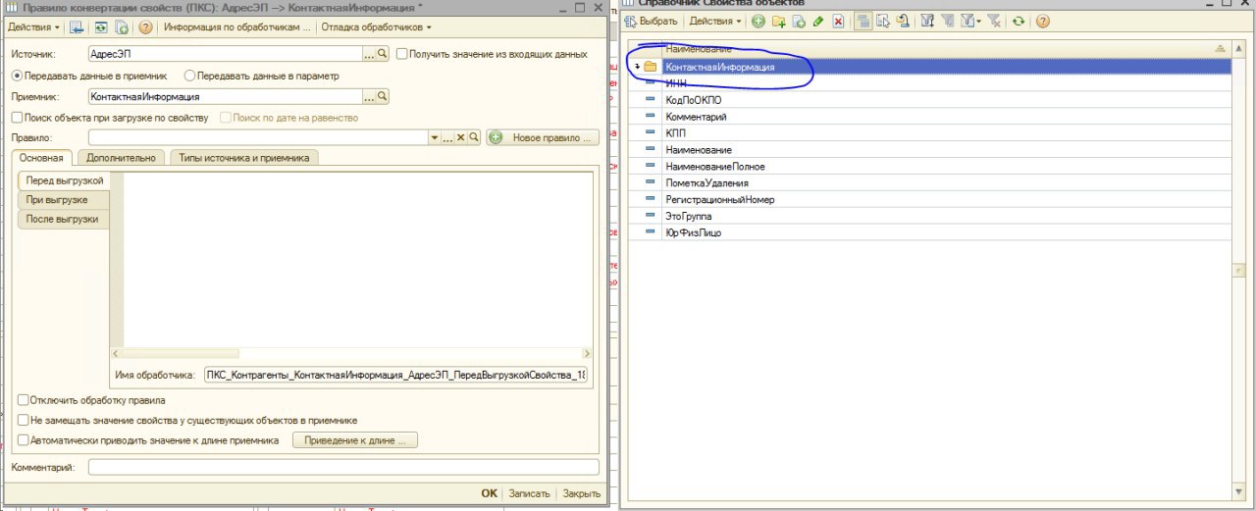Open Действия dropdown in Свойства объектов window
This screenshot has width=1256, height=511.
(715, 21)
